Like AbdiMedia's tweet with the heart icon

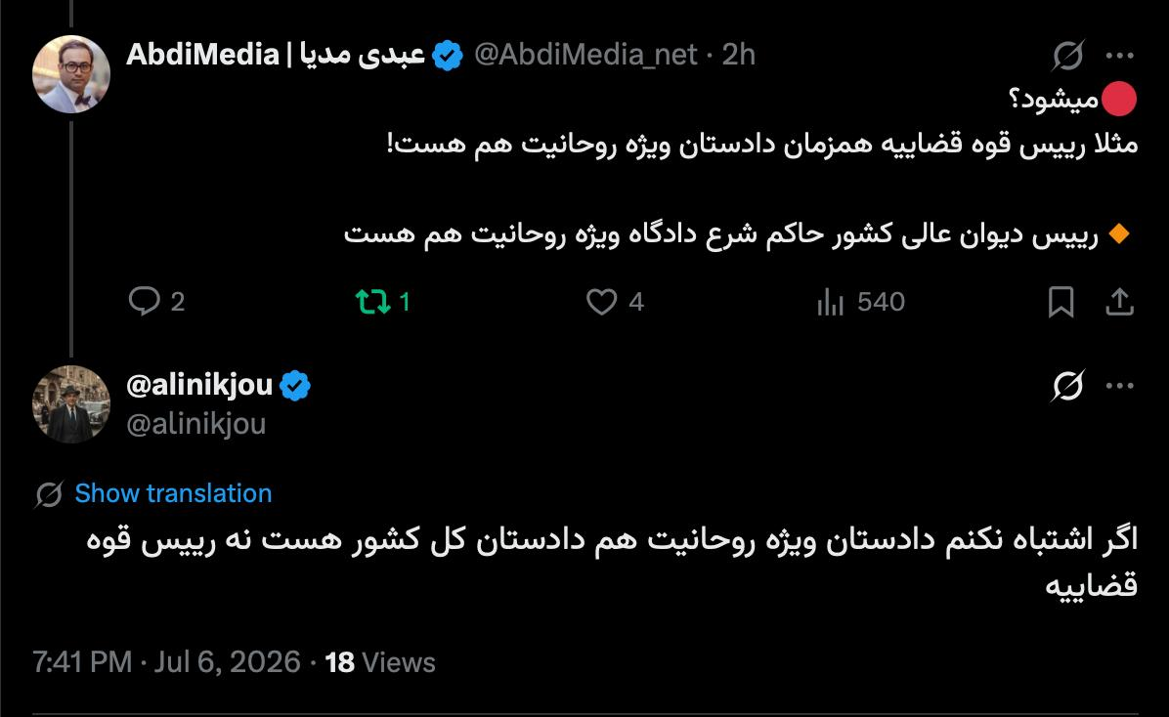click(x=601, y=301)
